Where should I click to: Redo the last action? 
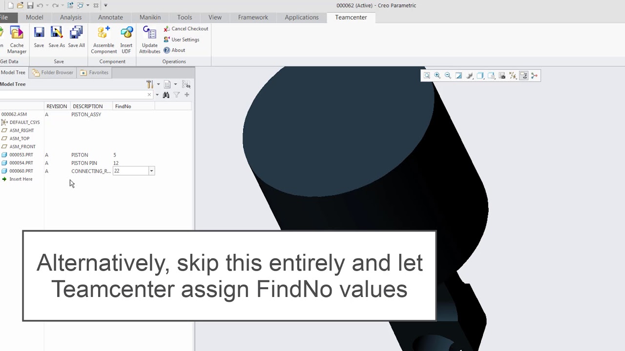coord(55,5)
